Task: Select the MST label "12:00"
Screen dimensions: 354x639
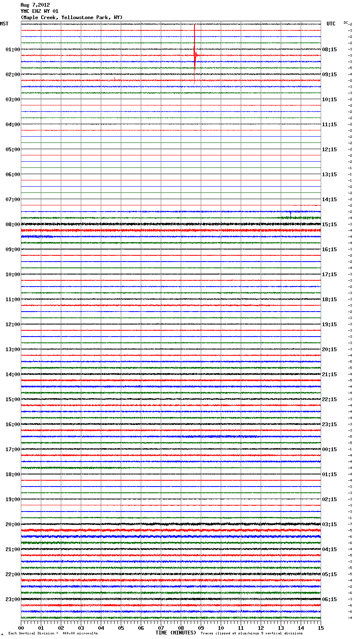Action: coord(13,324)
